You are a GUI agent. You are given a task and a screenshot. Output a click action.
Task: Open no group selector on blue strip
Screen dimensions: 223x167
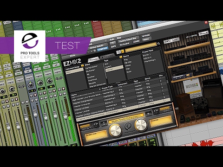pos(29,78)
